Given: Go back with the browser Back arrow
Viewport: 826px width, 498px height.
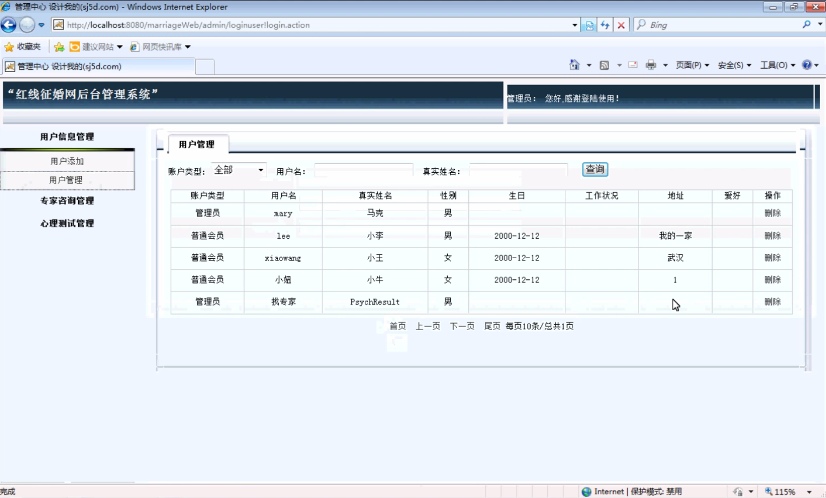Looking at the screenshot, I should [9, 25].
